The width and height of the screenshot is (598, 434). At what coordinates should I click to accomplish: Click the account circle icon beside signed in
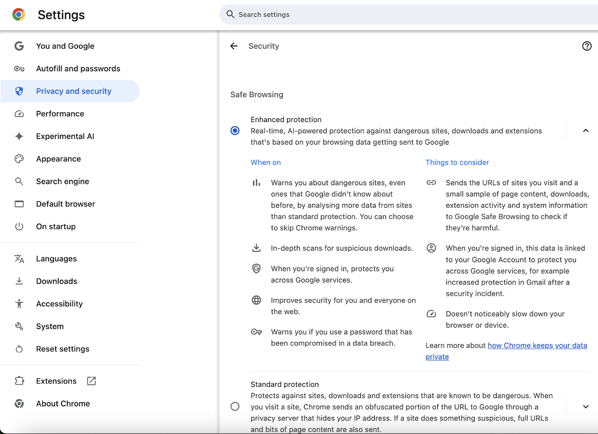tap(431, 248)
